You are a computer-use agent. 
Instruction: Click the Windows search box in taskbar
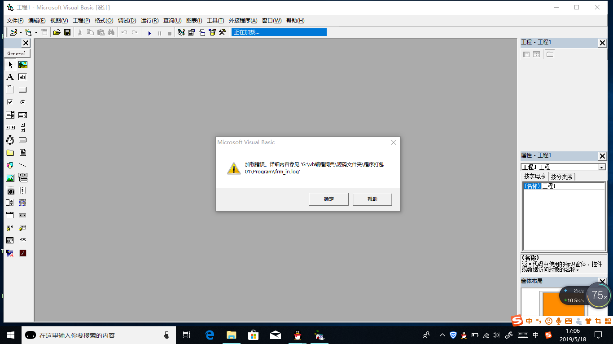pos(98,335)
